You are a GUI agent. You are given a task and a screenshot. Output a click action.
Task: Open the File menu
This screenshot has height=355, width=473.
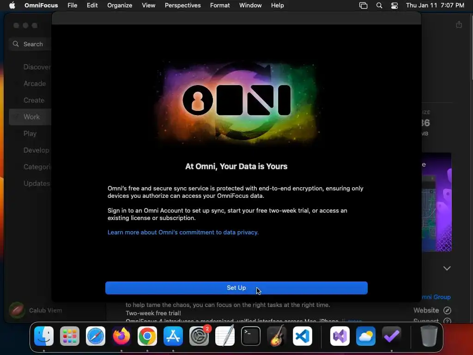[72, 5]
